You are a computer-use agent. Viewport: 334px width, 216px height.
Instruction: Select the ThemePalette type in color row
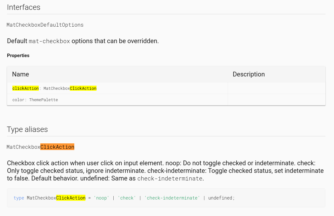(x=43, y=100)
